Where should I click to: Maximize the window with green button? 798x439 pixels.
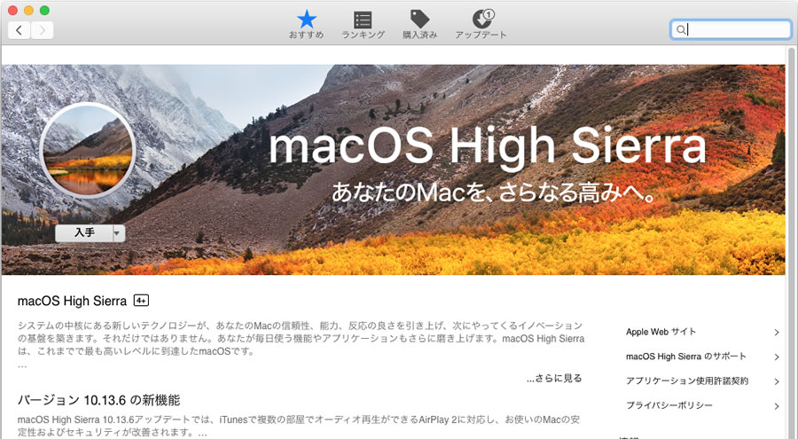45,10
